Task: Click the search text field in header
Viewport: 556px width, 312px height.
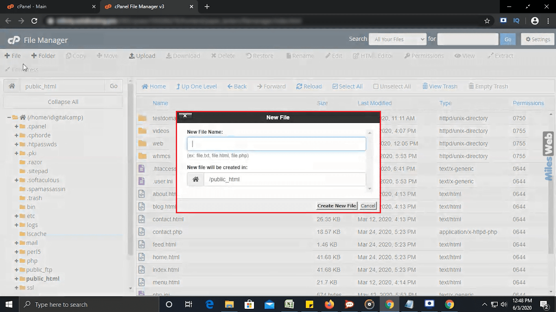Action: click(468, 39)
